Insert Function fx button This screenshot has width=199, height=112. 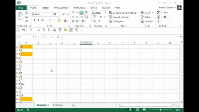[x=58, y=37]
